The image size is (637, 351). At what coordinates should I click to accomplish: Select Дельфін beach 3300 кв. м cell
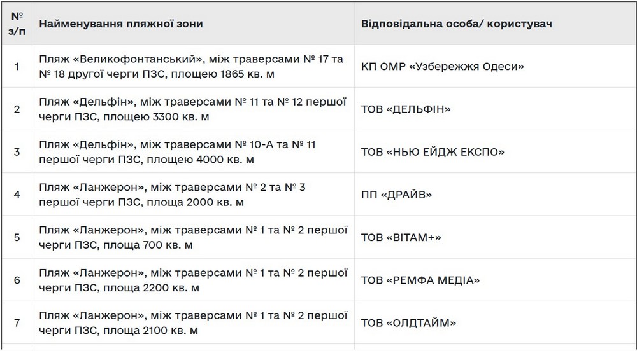(x=194, y=109)
